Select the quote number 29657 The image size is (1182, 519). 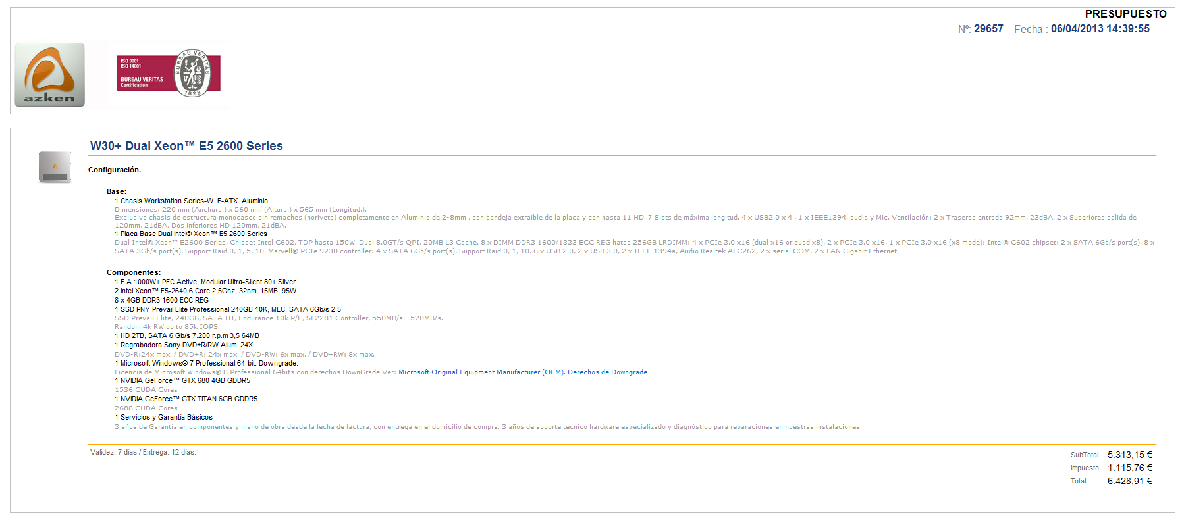tap(988, 29)
